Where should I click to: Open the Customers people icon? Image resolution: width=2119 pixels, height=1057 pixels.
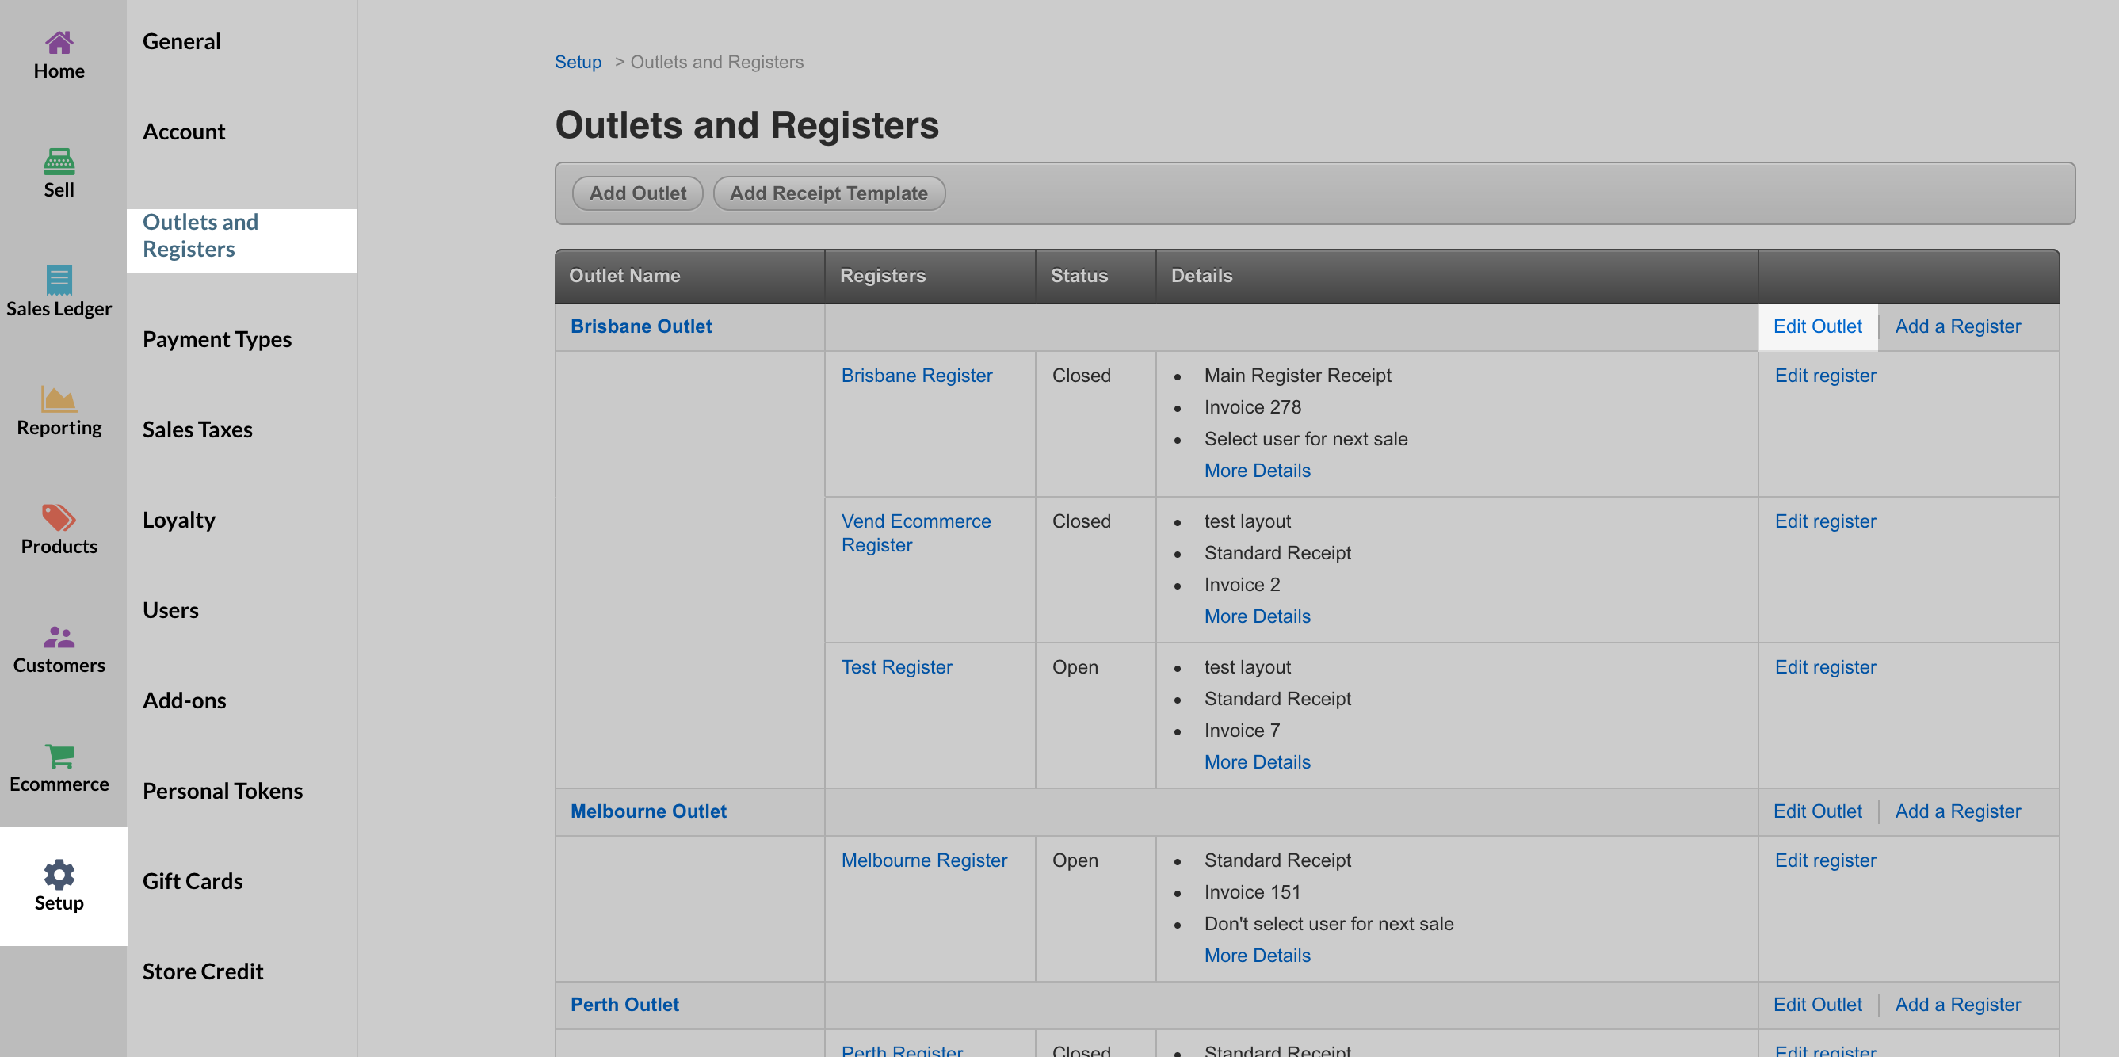point(59,637)
